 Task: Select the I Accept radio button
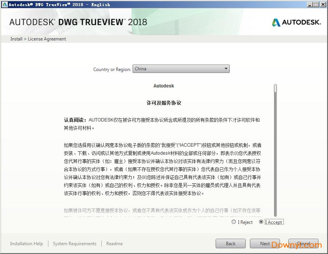pos(261,222)
